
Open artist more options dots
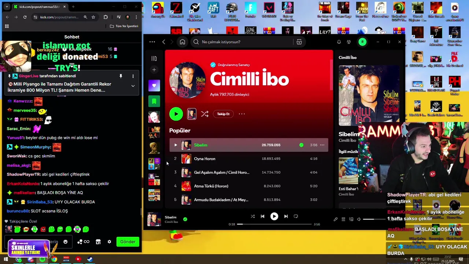(x=242, y=114)
